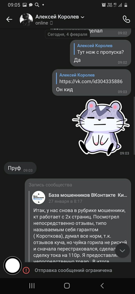Tap the white round circle button
This screenshot has height=294, width=135.
click(12, 266)
